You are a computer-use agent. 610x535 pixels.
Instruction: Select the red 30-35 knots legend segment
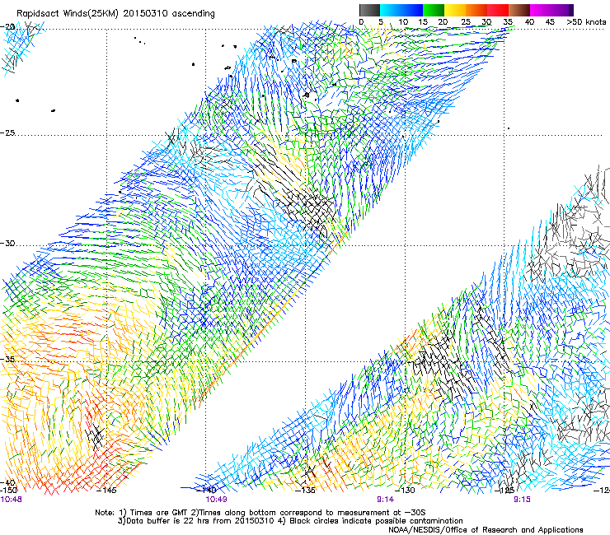498,10
